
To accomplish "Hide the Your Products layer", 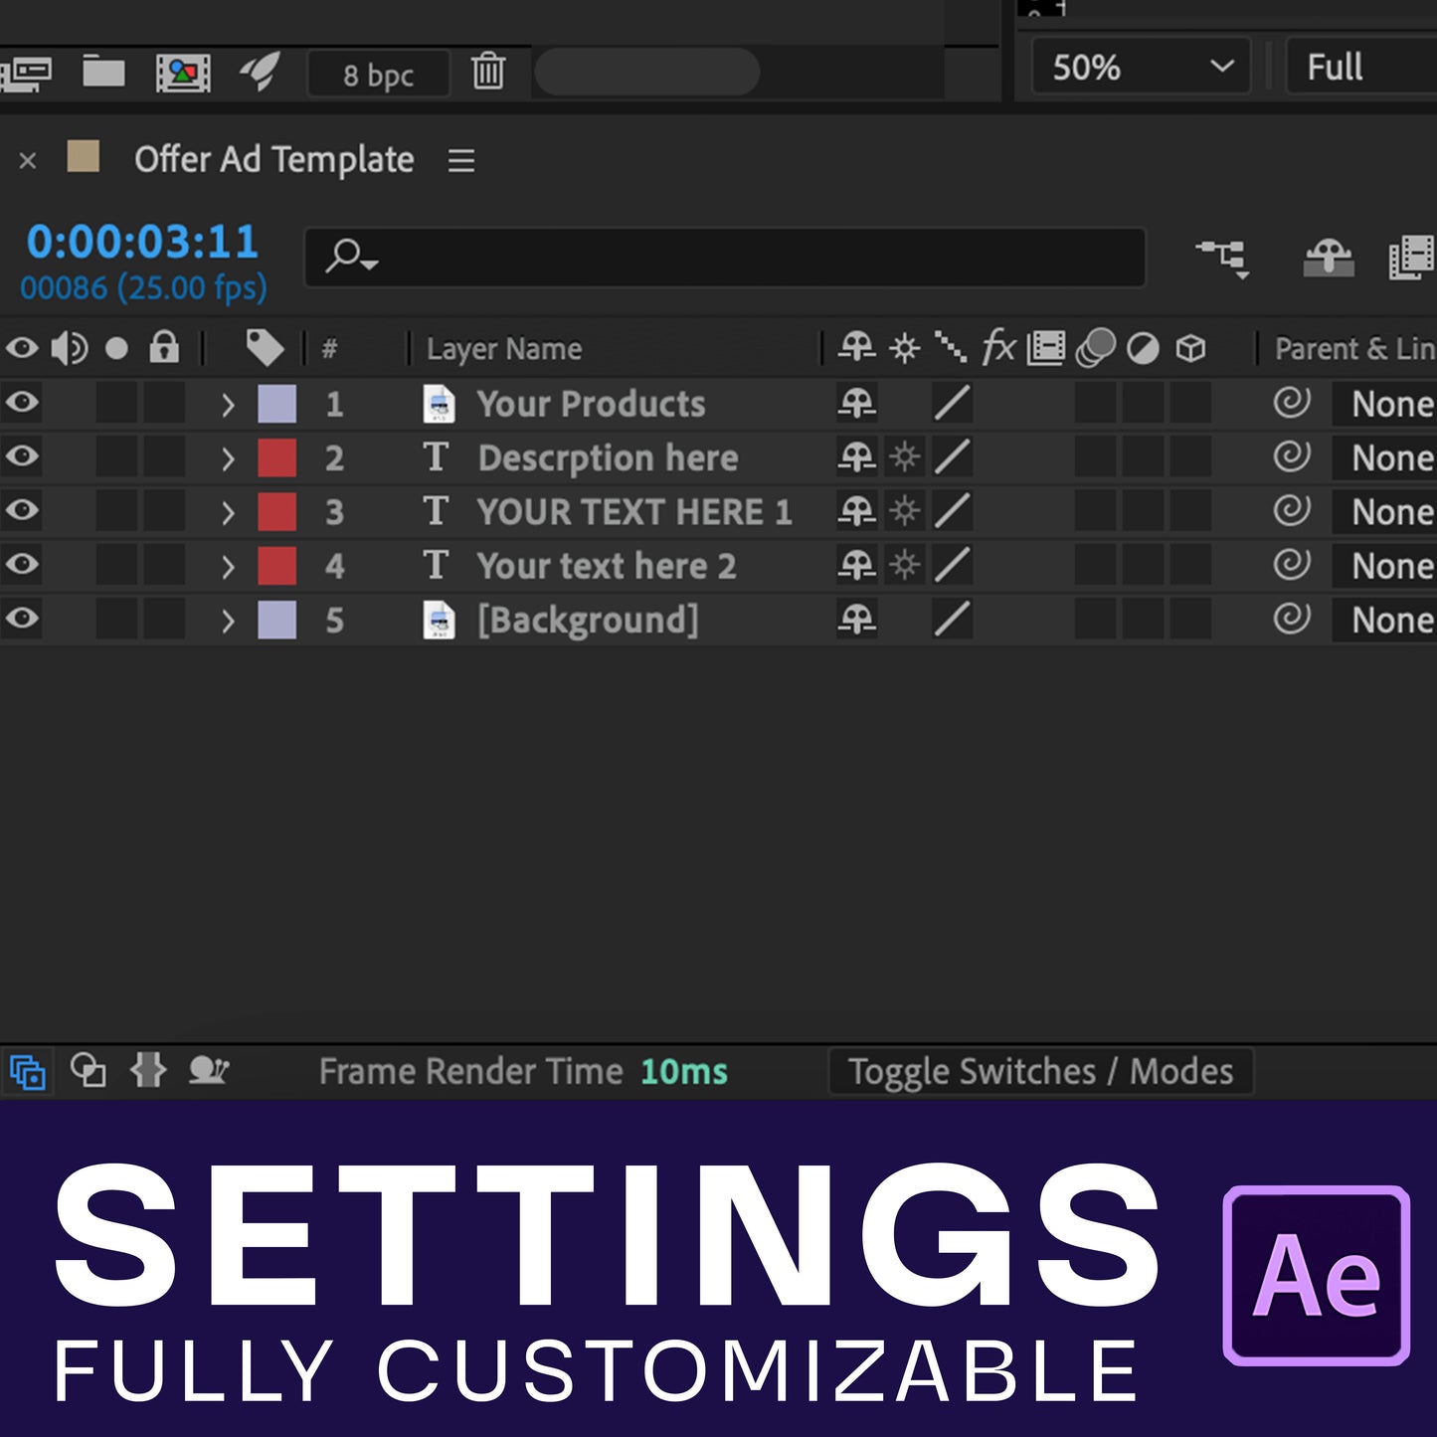I will point(23,403).
